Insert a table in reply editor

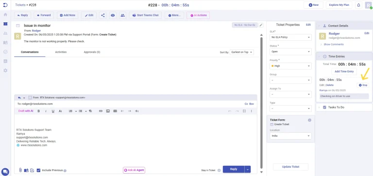click(115, 111)
